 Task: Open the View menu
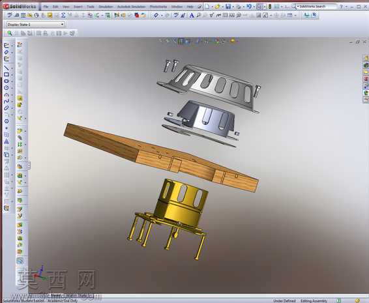66,7
